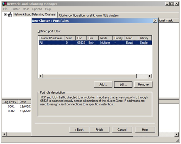Image resolution: width=181 pixels, height=144 pixels.
Task: Expand the Network Load Balancing Clusters node
Action: tap(5, 14)
